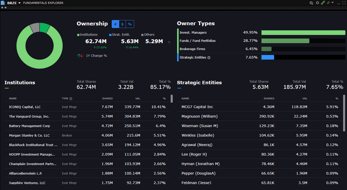Click the help icon beside the TYPE column header
Image resolution: width=347 pixels, height=190 pixels.
coord(71,99)
